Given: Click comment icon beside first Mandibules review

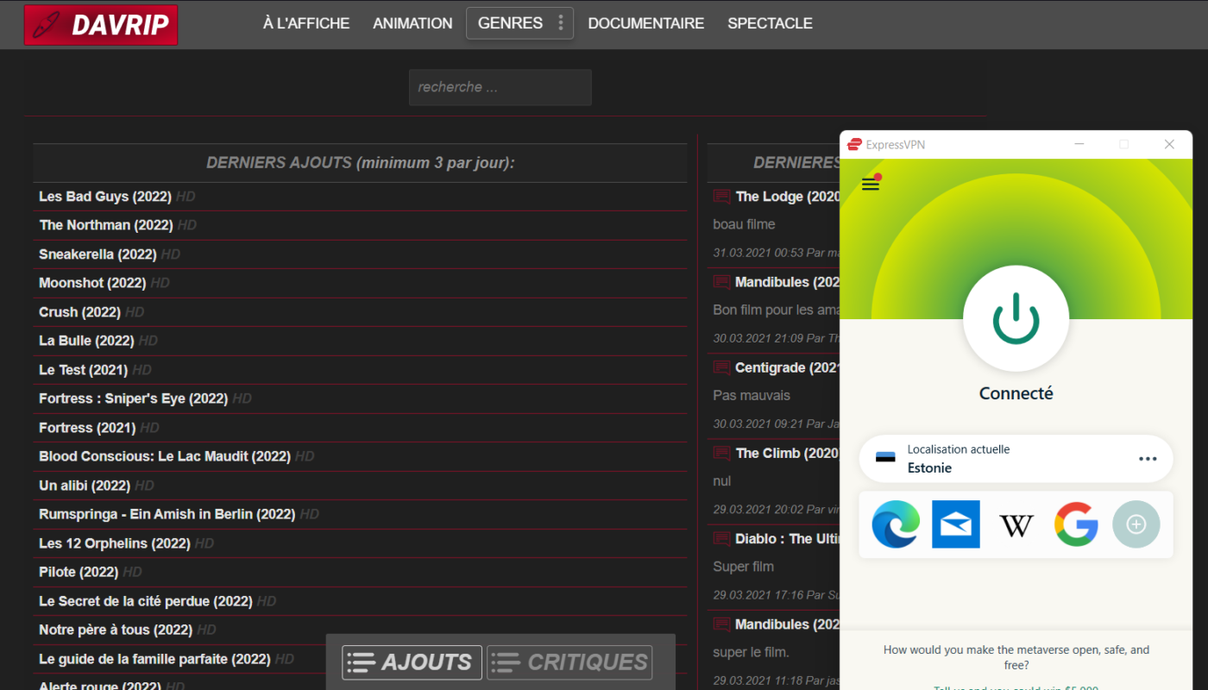Looking at the screenshot, I should (721, 282).
